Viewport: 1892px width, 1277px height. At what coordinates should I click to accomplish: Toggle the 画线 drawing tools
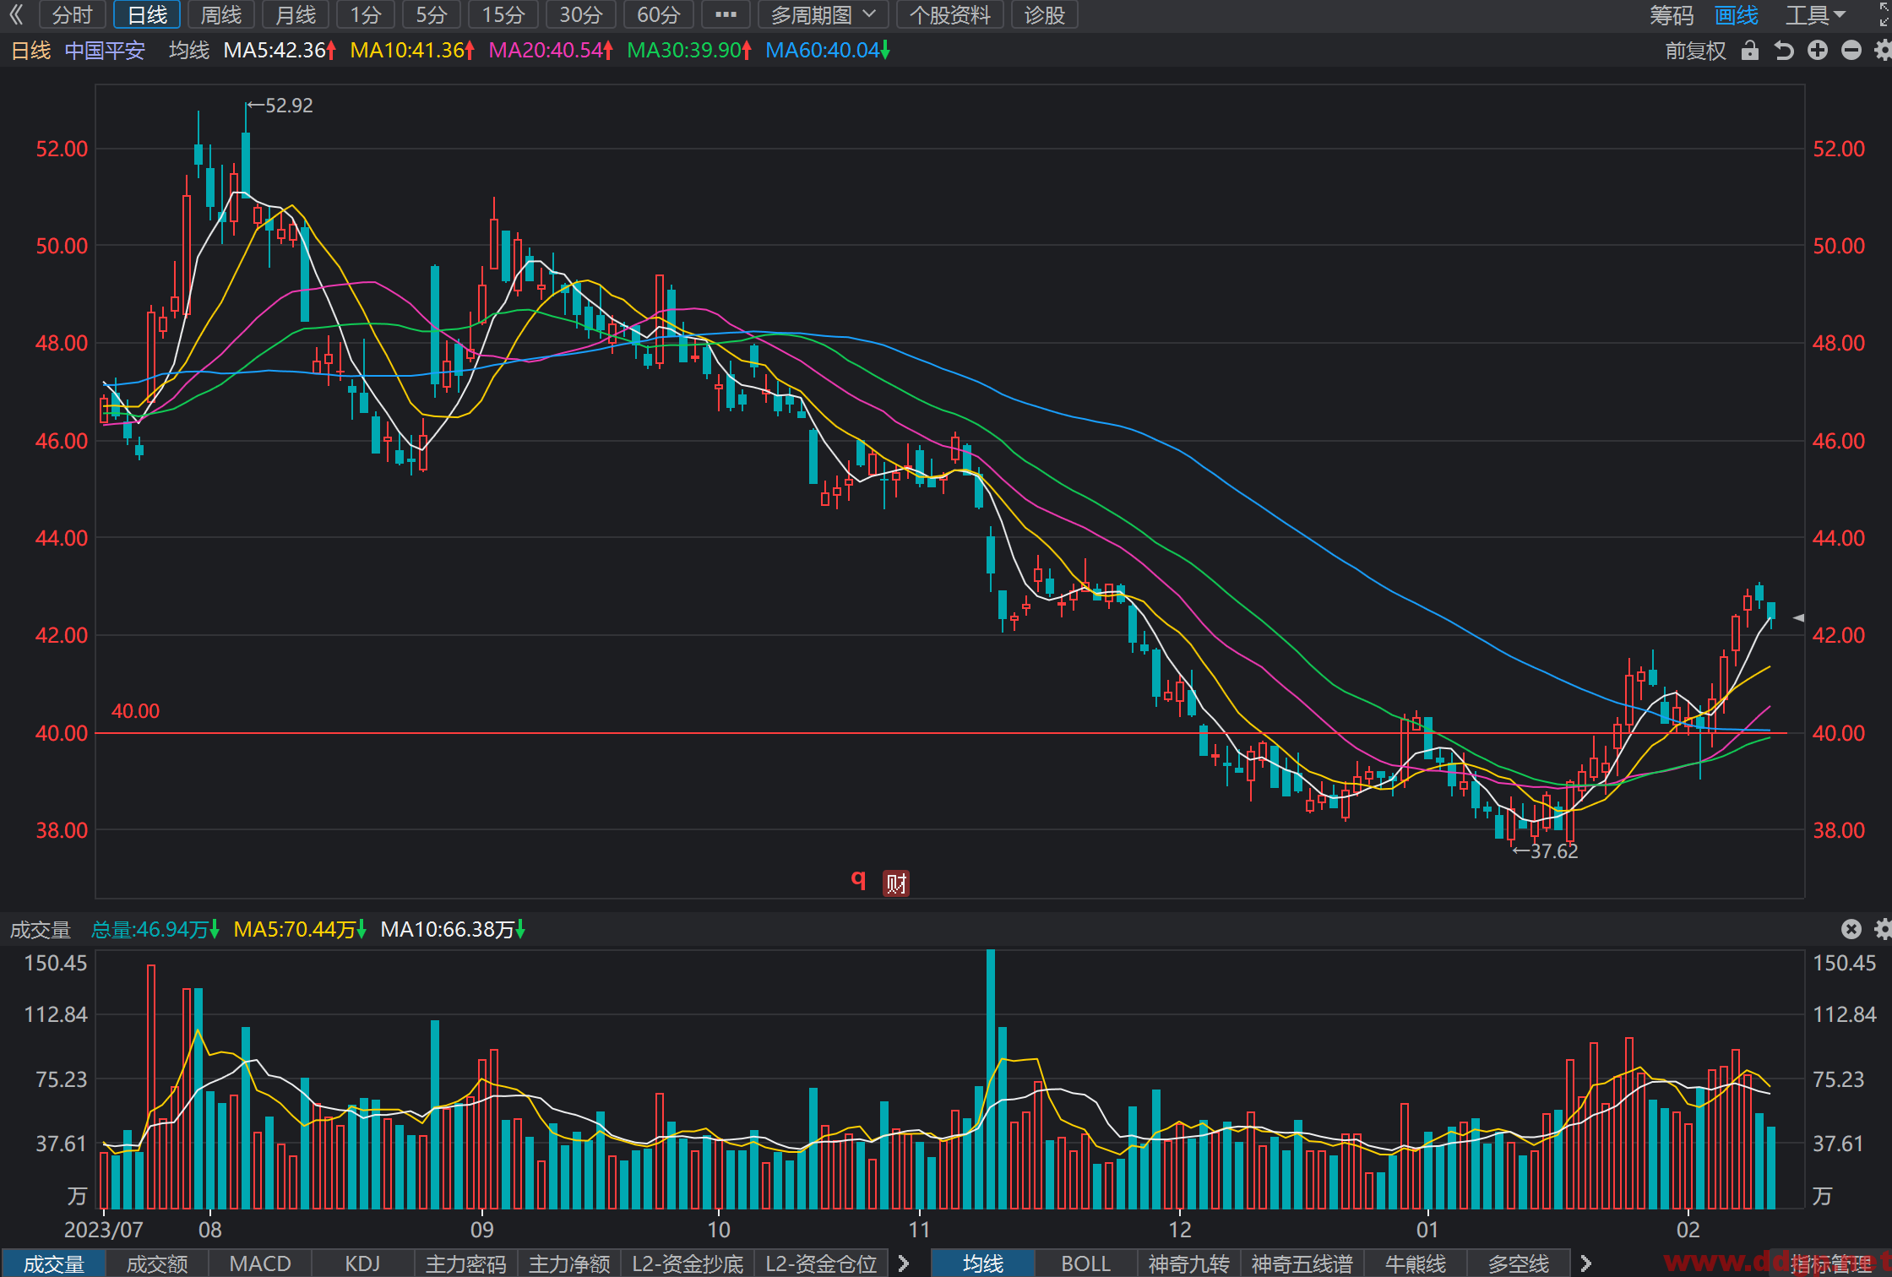1737,15
